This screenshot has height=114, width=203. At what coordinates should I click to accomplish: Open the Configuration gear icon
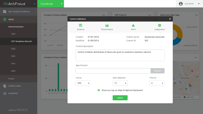159,25
